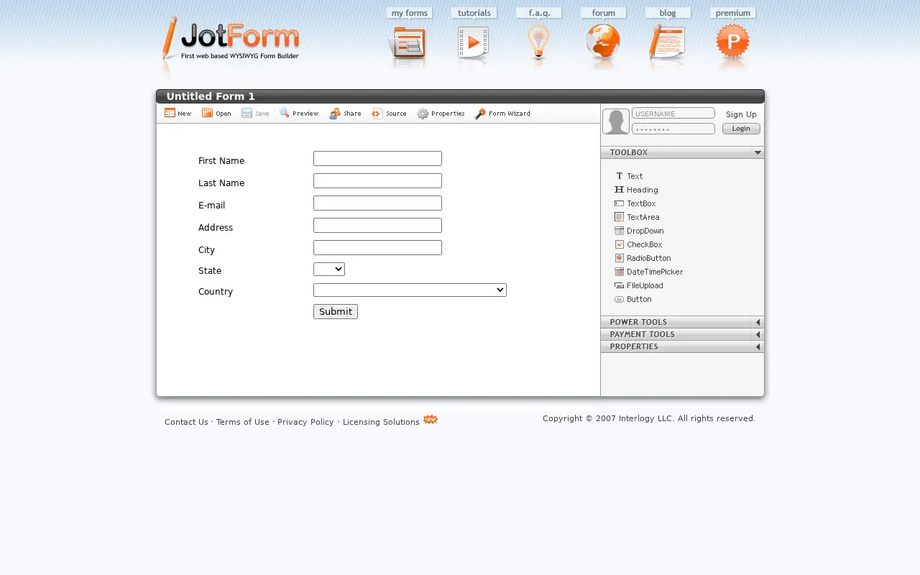Click the Submit button
This screenshot has height=575, width=920.
pyautogui.click(x=336, y=311)
